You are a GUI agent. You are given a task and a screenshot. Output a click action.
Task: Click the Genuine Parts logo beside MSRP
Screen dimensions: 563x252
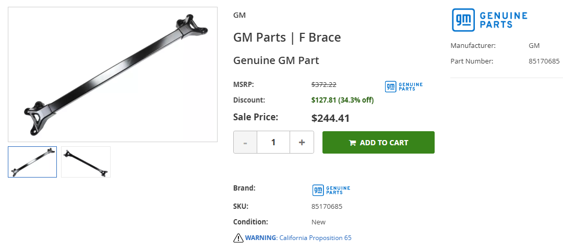[x=403, y=86]
